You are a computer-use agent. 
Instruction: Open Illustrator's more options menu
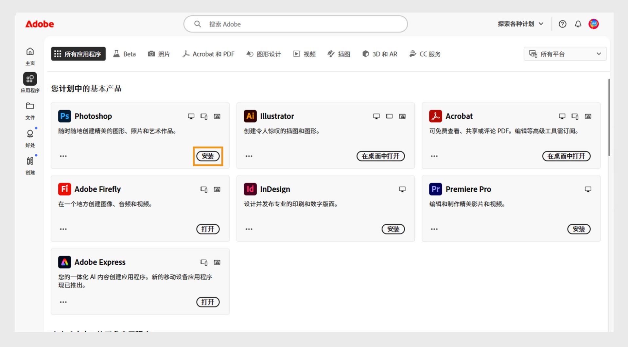point(249,156)
